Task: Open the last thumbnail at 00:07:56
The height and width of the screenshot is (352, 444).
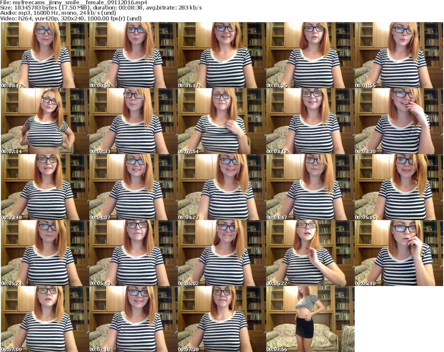Action: pos(310,319)
